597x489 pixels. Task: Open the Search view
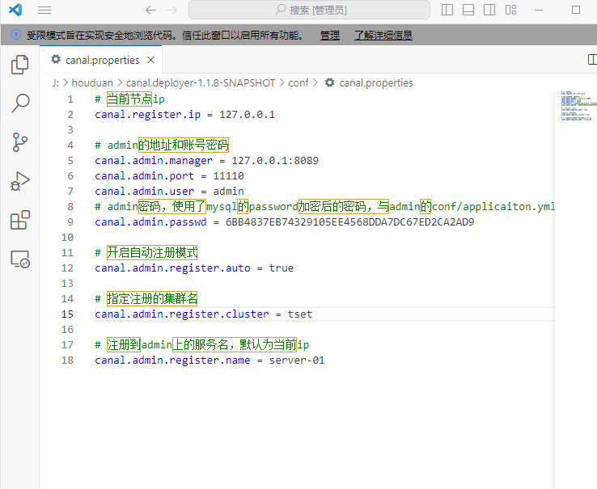19,103
